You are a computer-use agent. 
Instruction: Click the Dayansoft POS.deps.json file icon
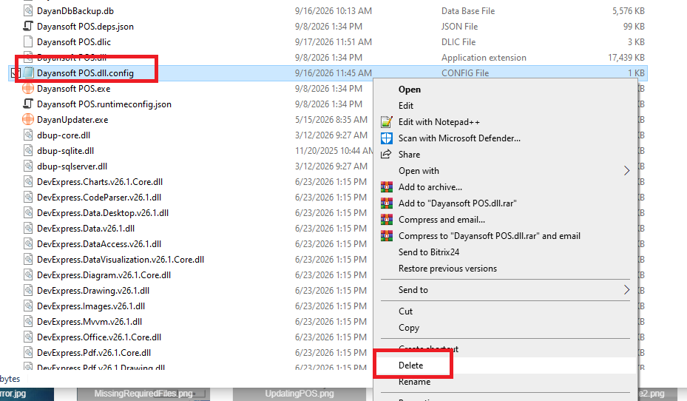pos(28,27)
